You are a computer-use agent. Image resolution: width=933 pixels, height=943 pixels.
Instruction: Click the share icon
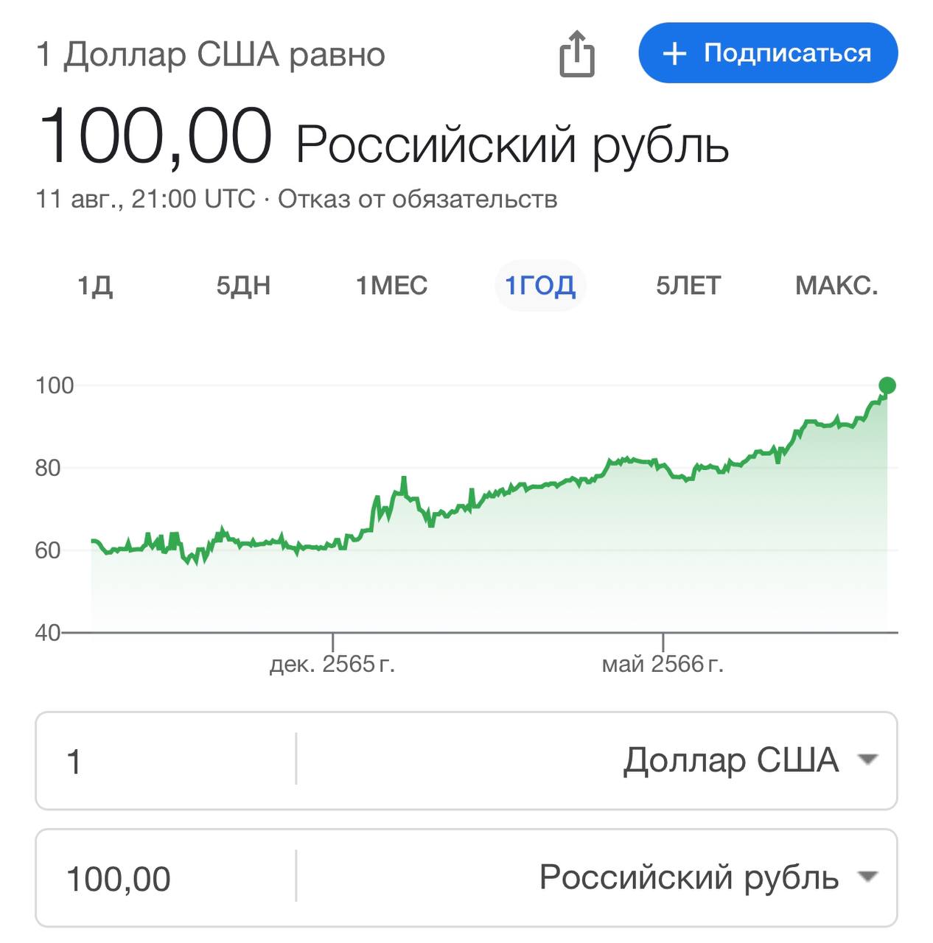(576, 54)
